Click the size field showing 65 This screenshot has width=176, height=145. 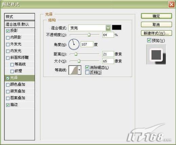pos(108,61)
